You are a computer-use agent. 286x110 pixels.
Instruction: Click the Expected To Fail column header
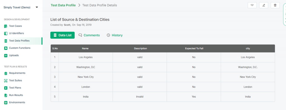[x=194, y=49]
